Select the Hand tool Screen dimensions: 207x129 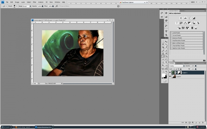coord(163,72)
